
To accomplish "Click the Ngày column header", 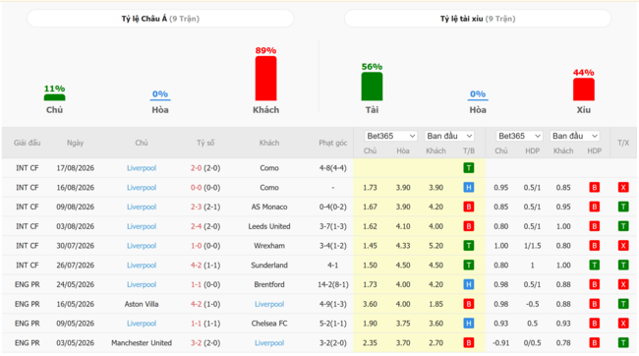I will (75, 143).
